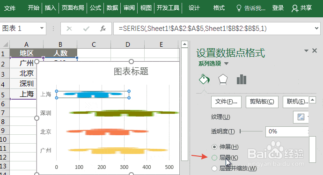Cancel formula entry with the X icon
Viewport: 323px width, 175px height.
pos(69,29)
